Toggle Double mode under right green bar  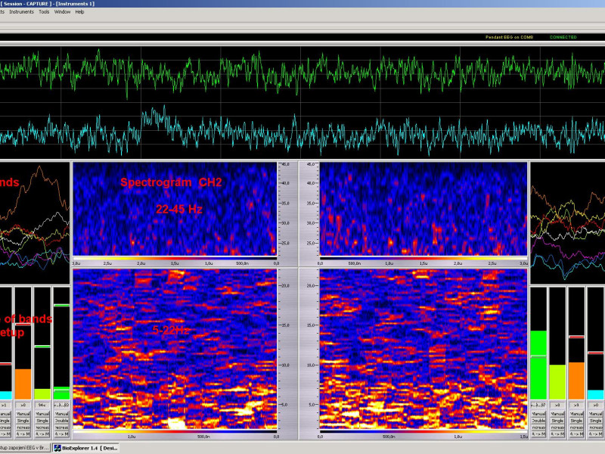(538, 421)
